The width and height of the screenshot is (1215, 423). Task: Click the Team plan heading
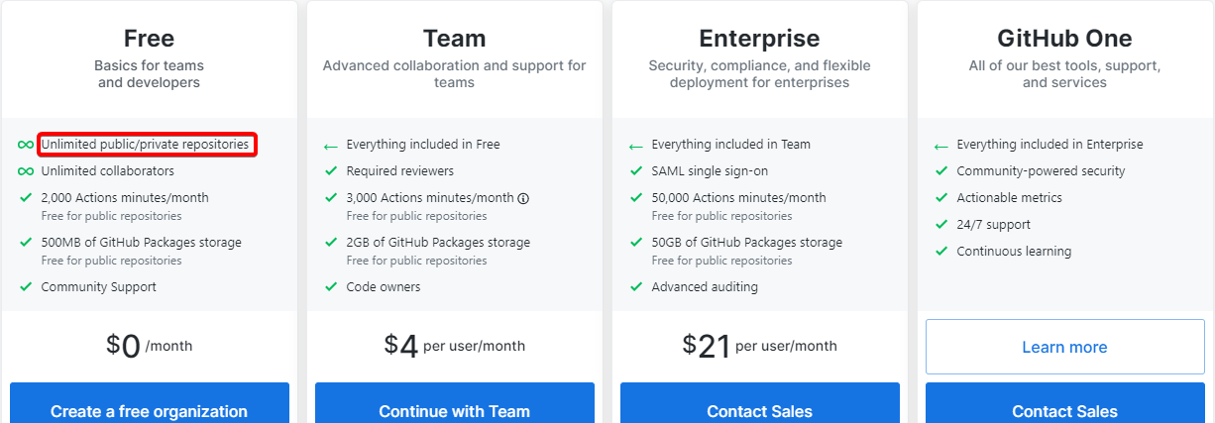tap(455, 39)
